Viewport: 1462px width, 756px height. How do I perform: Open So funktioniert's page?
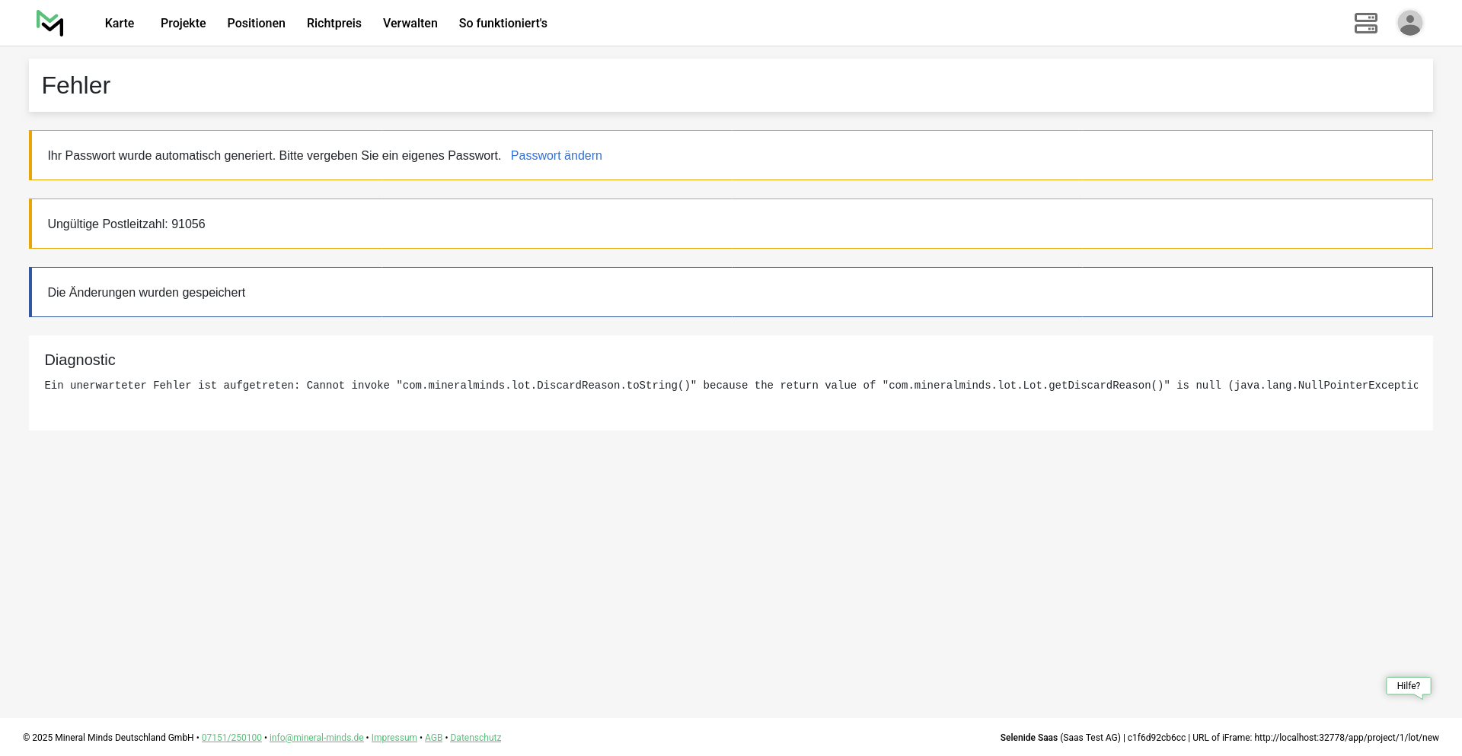[x=503, y=24]
